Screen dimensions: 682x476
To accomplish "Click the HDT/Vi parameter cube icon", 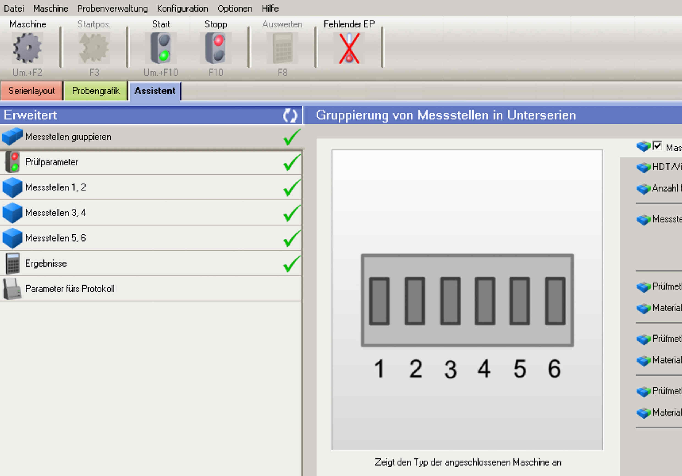I will pos(643,167).
